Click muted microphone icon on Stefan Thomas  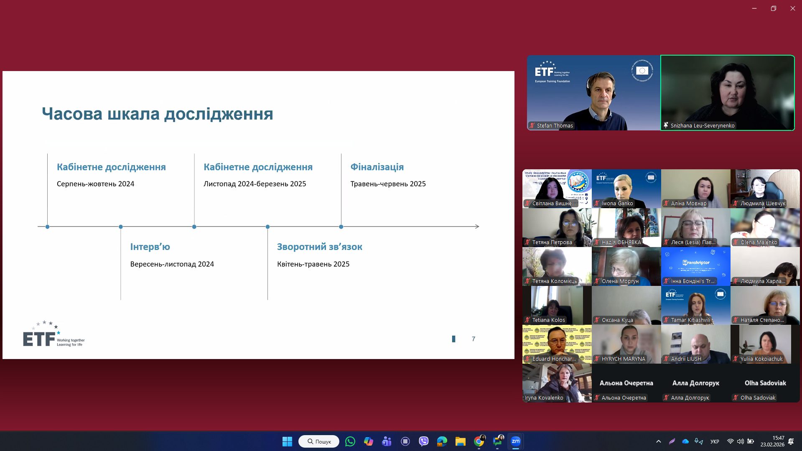click(532, 125)
